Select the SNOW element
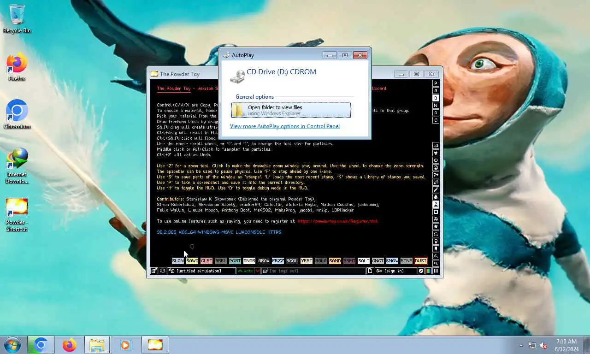This screenshot has height=354, width=590. [x=392, y=261]
